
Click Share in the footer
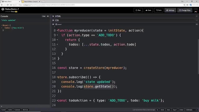point(169,110)
